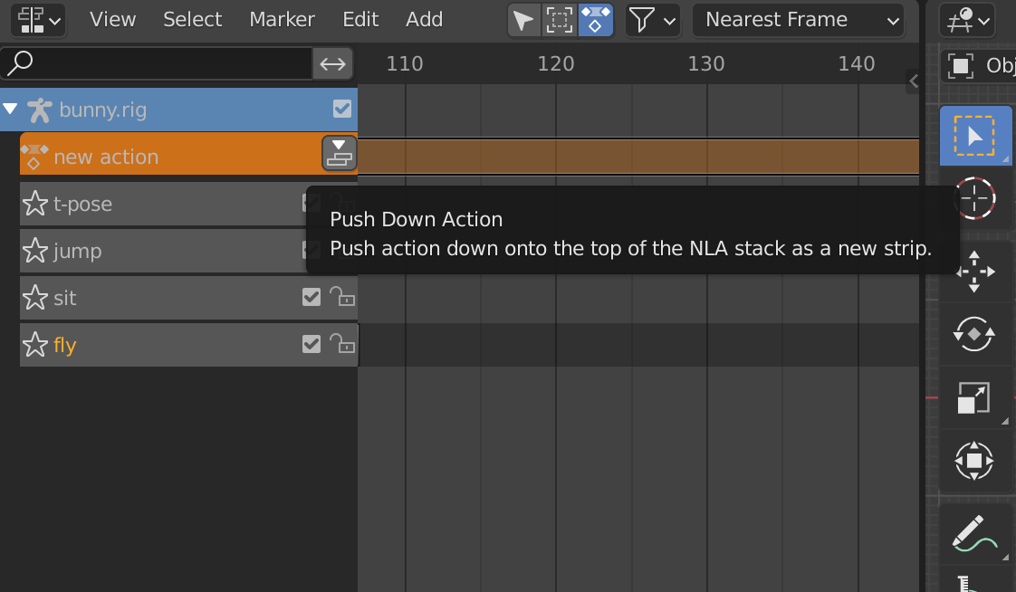Push down the new action onto the NLA stack

pyautogui.click(x=339, y=153)
